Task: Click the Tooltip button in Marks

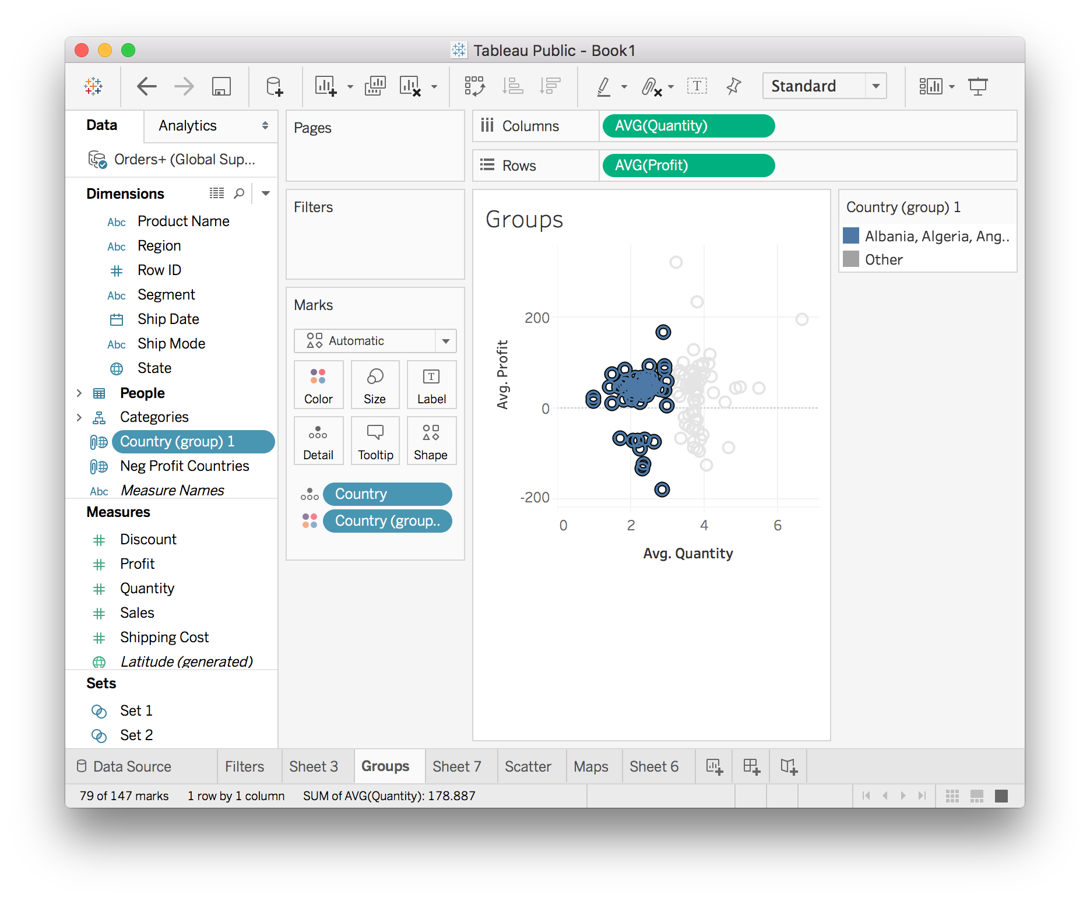Action: point(375,441)
